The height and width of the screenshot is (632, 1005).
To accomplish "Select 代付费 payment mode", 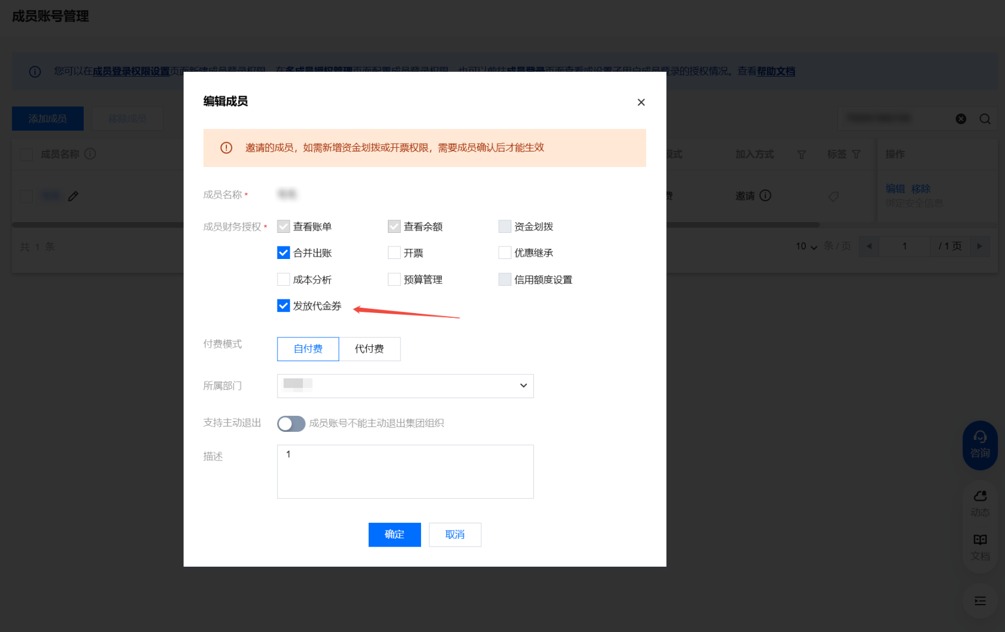I will point(369,349).
